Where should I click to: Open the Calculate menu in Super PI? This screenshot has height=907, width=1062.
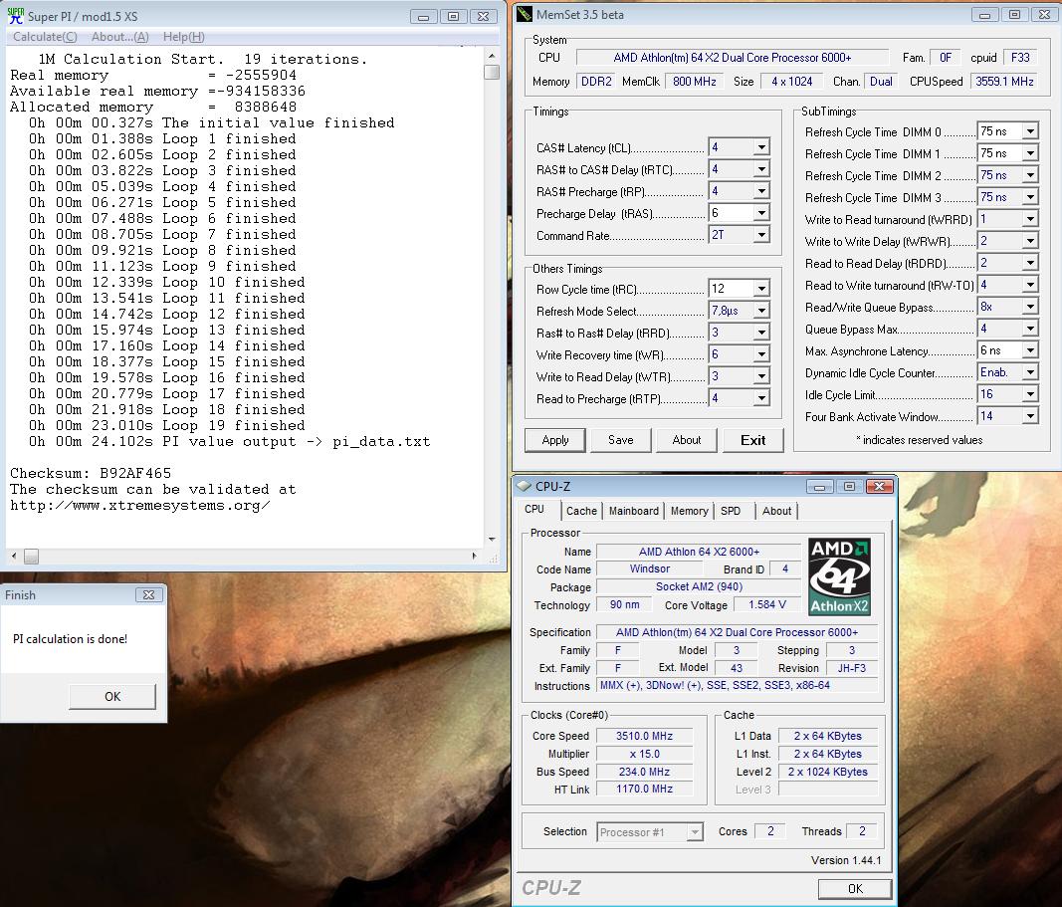45,37
